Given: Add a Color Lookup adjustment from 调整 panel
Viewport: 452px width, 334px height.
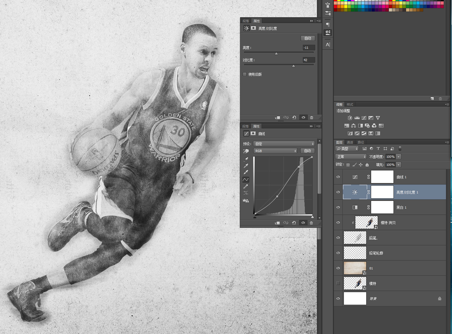Looking at the screenshot, I should pyautogui.click(x=381, y=126).
